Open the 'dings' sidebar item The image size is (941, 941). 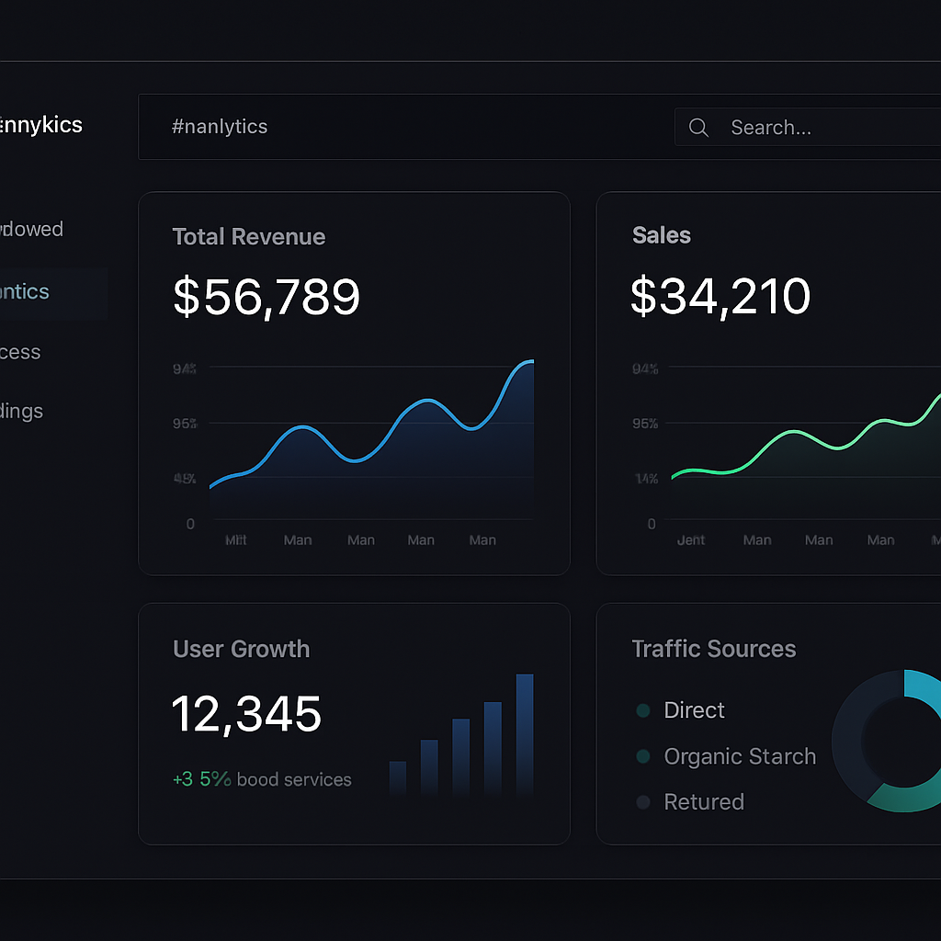point(22,412)
